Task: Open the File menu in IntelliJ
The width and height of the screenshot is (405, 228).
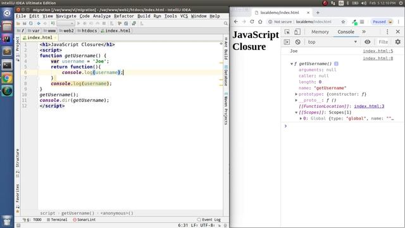Action: pos(21,16)
